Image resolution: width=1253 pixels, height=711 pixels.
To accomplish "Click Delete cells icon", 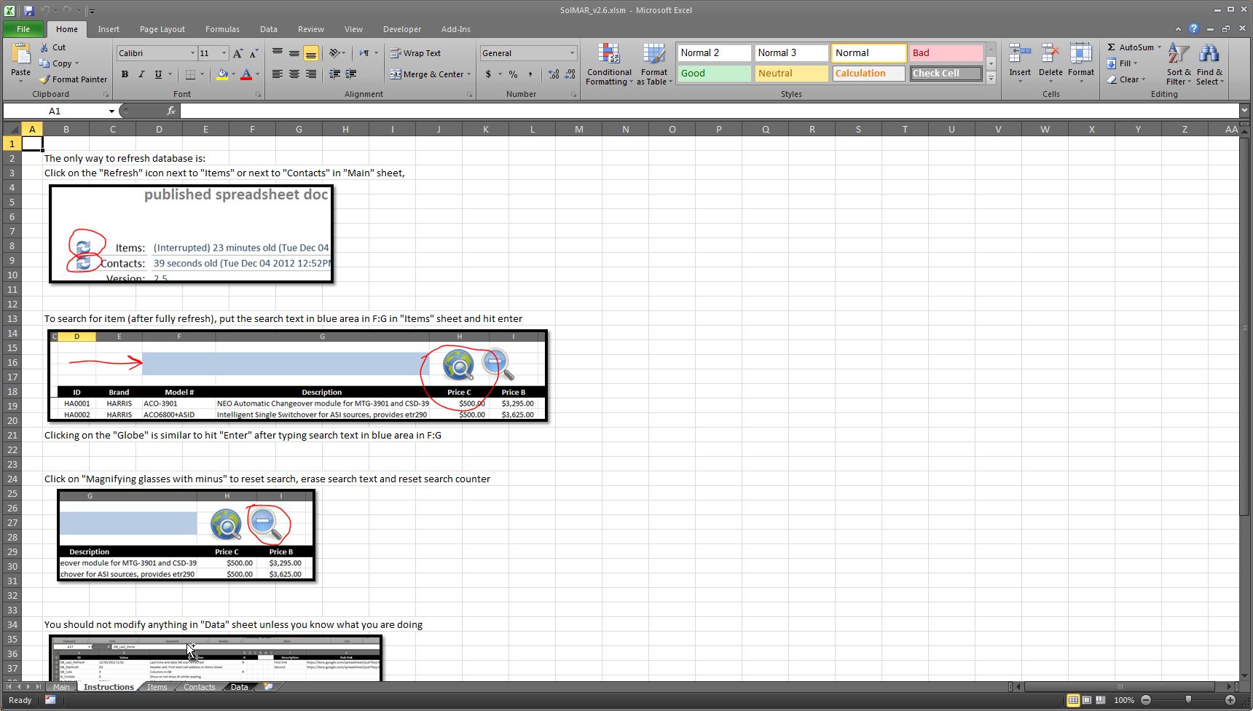I will (x=1050, y=54).
